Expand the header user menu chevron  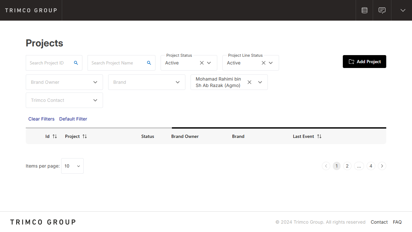(403, 10)
